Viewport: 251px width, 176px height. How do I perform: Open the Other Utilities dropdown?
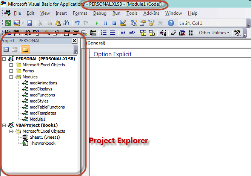214,33
